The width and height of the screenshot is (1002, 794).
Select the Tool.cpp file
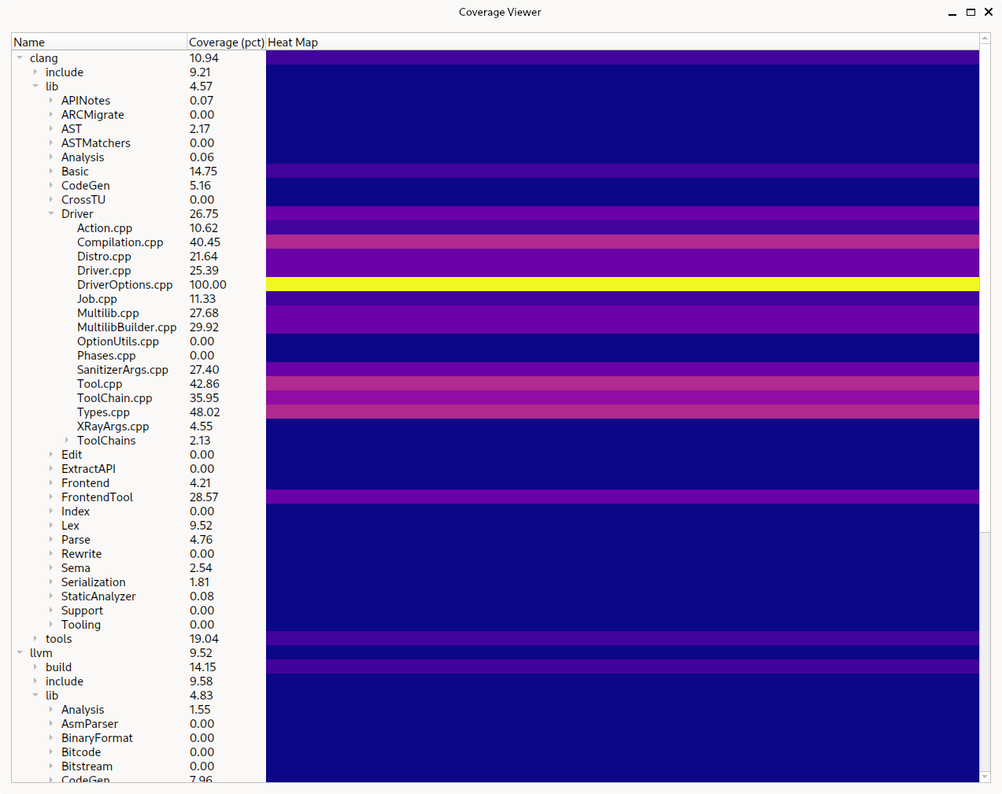point(100,383)
